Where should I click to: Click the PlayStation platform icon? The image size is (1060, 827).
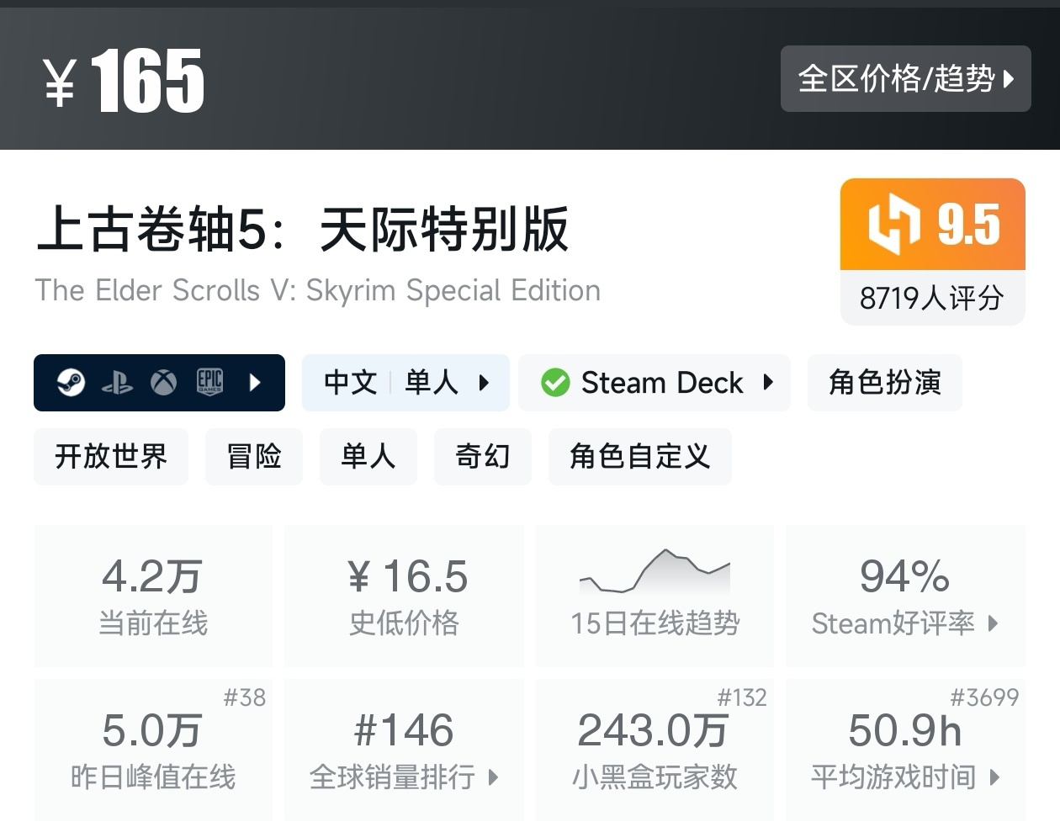(117, 384)
